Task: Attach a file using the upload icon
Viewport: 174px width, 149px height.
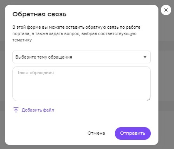Action: click(16, 110)
